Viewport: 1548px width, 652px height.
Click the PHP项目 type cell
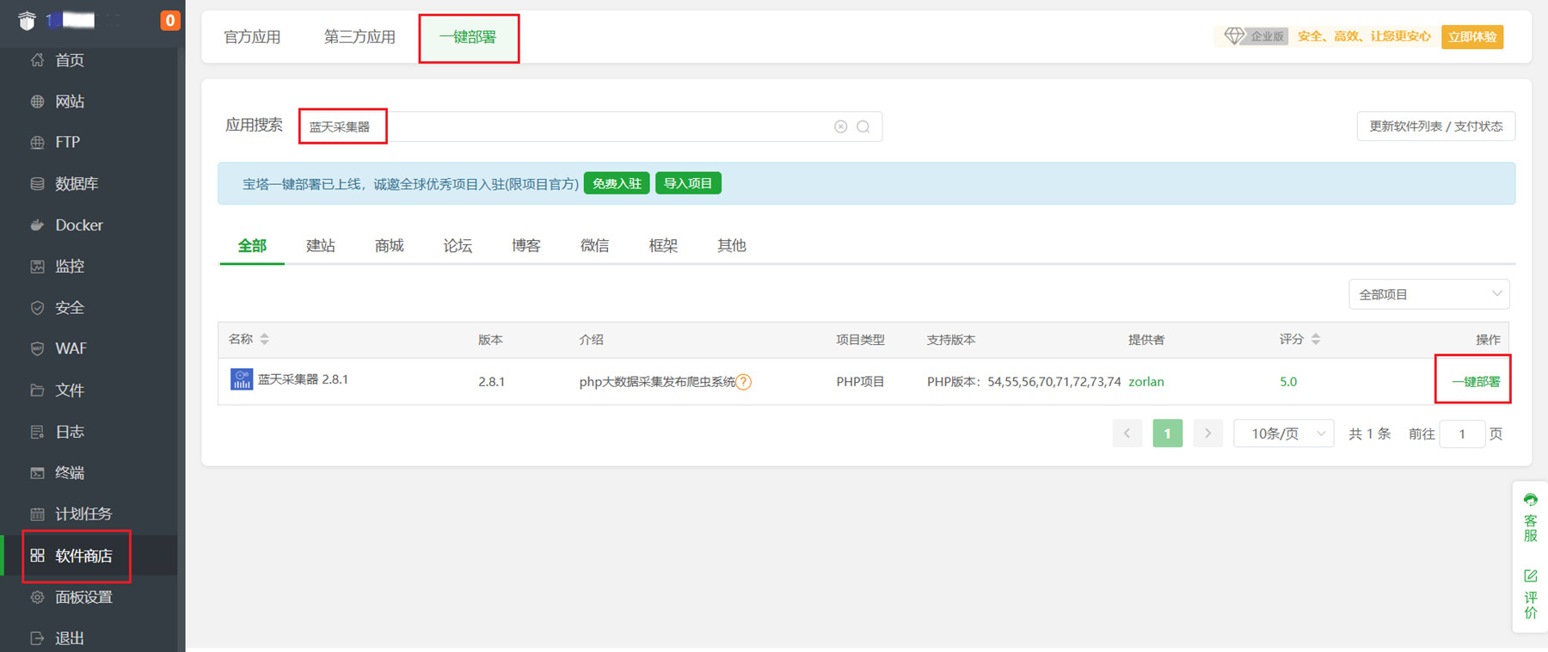click(860, 382)
